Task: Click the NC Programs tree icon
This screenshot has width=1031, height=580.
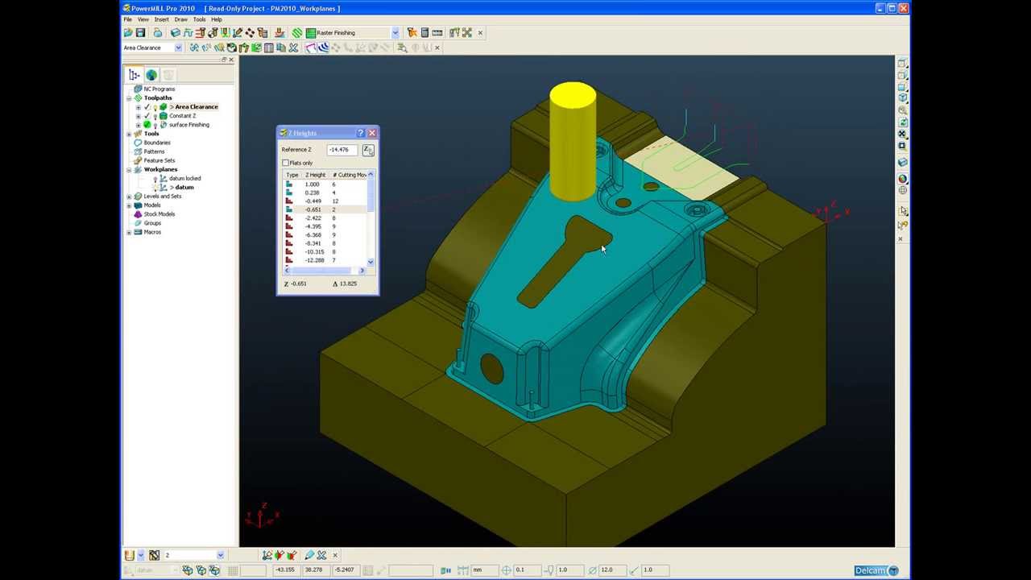Action: 138,89
